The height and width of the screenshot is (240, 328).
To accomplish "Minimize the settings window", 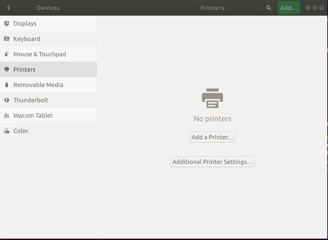I will point(308,8).
